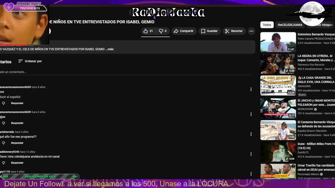The height and width of the screenshot is (188, 335).
Task: Save the video with Guardar
Action: coord(209,31)
